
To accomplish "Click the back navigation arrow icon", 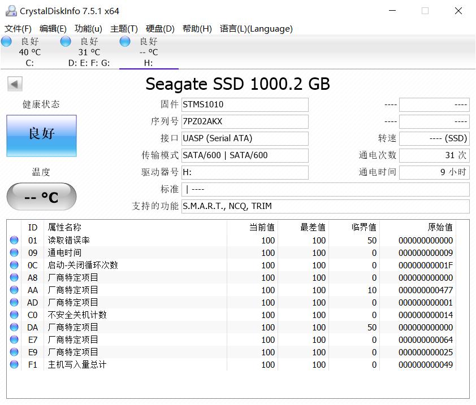I will coord(14,84).
